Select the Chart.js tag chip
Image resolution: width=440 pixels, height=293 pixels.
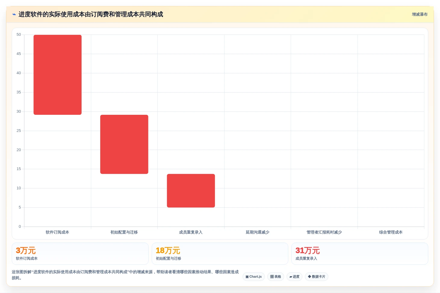(x=254, y=277)
